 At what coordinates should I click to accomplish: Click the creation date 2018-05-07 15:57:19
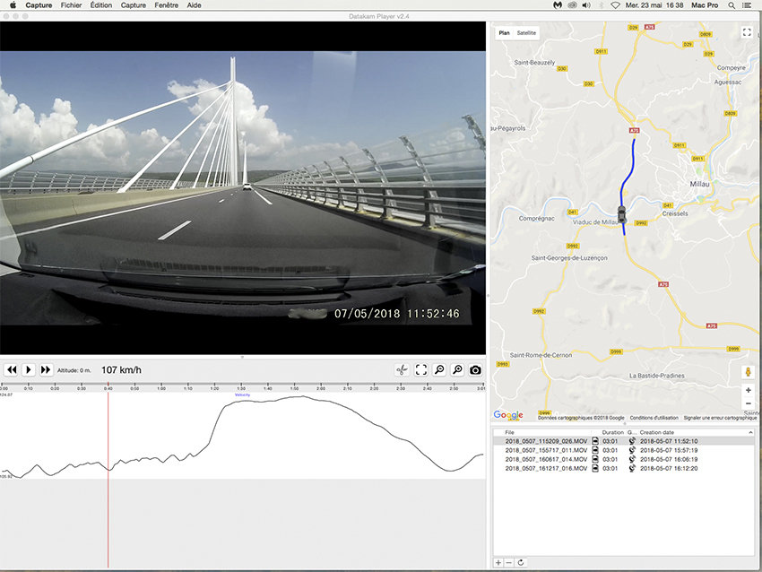[669, 450]
